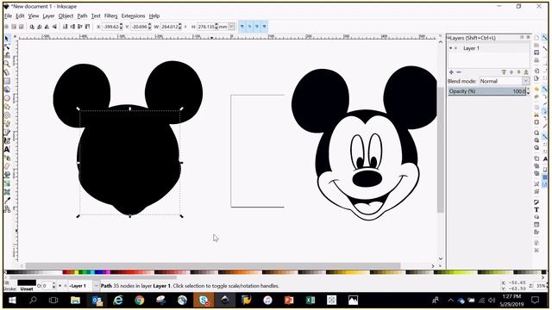Open the Object menu

[x=66, y=15]
